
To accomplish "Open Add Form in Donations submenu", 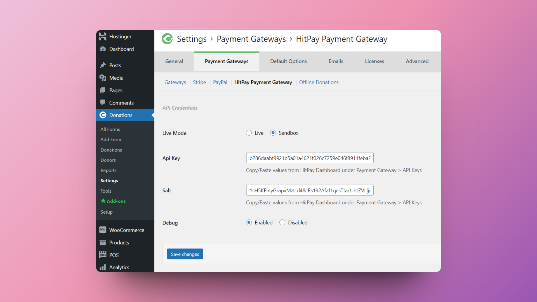I will 111,140.
